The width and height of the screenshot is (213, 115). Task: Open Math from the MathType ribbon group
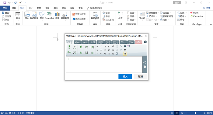[194, 13]
